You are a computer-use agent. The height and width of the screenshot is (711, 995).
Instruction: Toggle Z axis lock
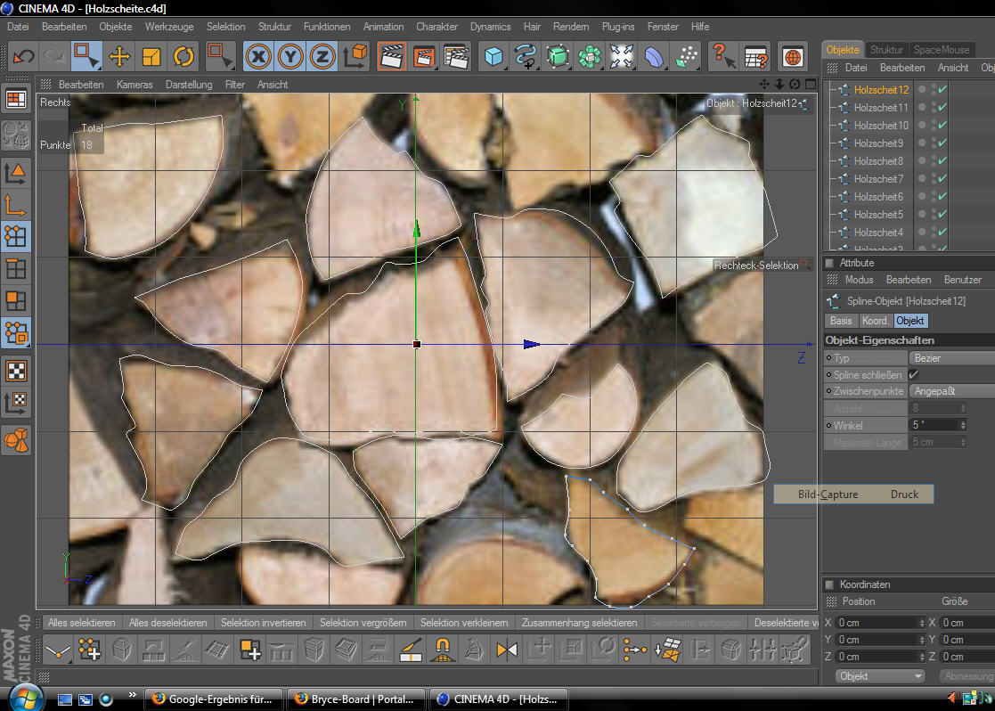322,57
